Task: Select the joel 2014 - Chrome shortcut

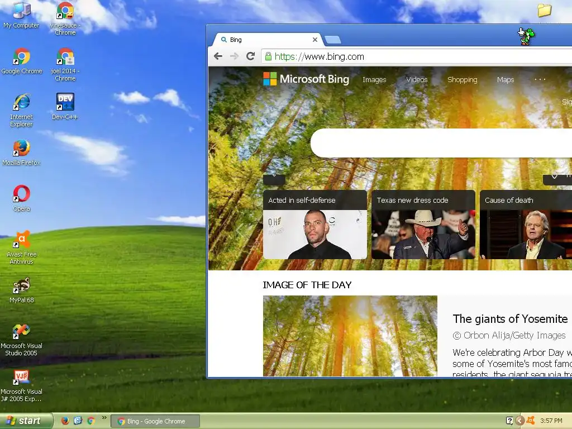Action: [65, 64]
